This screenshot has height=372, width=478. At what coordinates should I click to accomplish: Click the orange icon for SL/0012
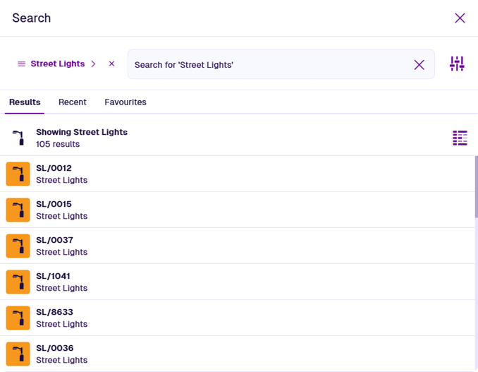[18, 174]
